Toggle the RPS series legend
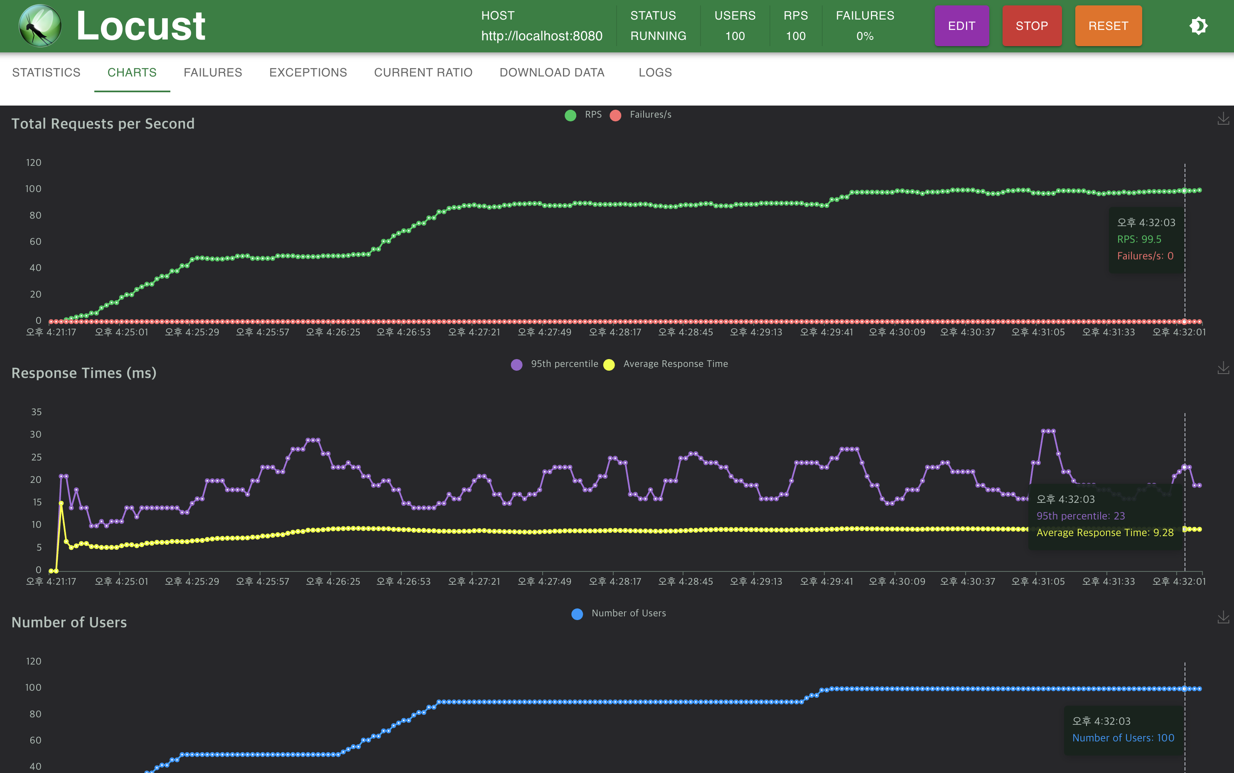This screenshot has height=773, width=1234. coord(583,115)
